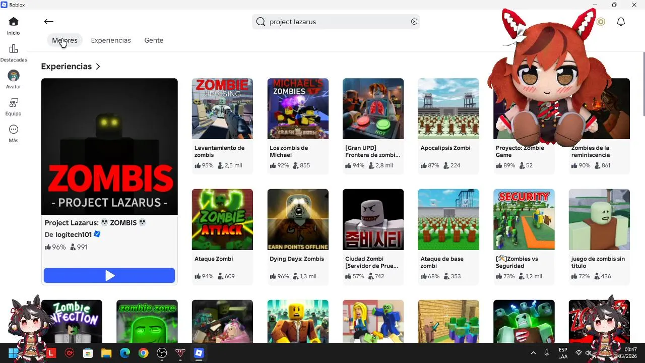Click the 2,5 mil player count
This screenshot has height=363, width=645.
pos(230,165)
